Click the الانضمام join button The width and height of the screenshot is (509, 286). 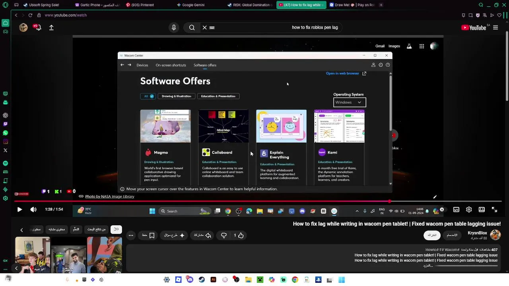(452, 235)
